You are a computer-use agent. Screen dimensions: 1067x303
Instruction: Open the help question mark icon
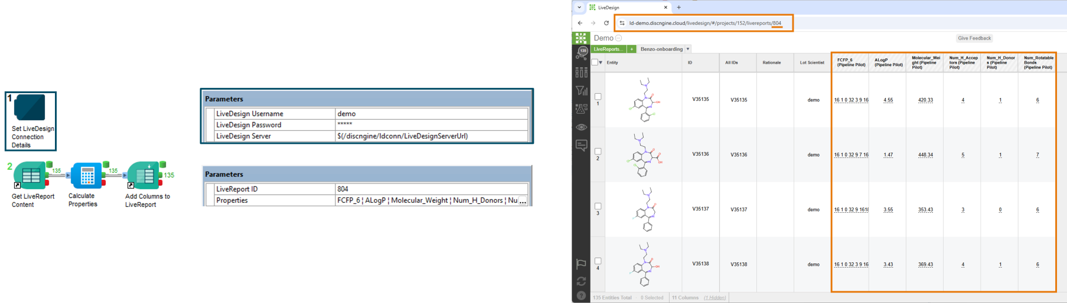pyautogui.click(x=581, y=296)
